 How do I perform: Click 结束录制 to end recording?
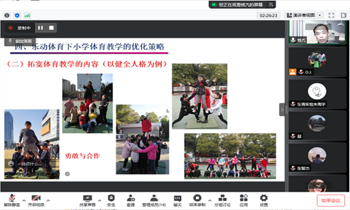pos(197,201)
